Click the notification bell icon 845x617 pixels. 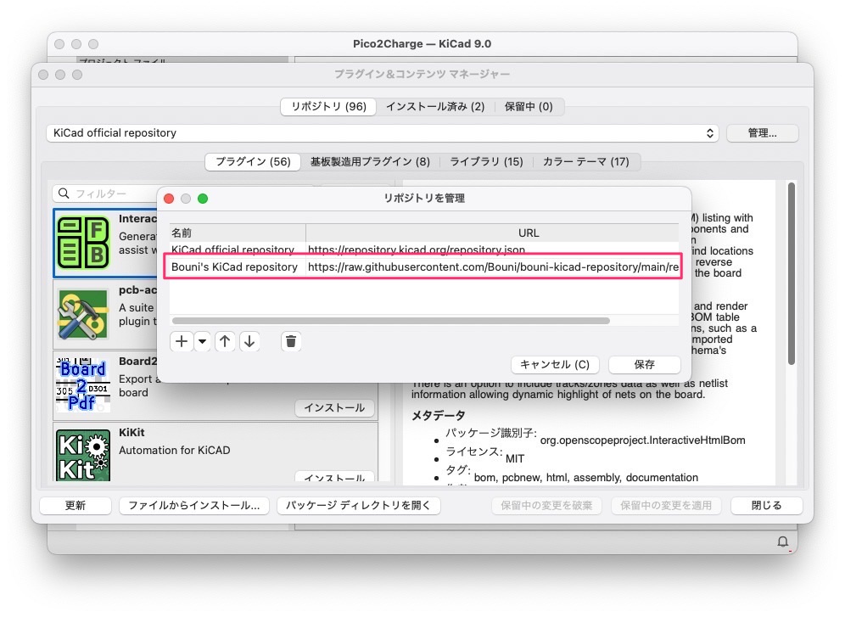pyautogui.click(x=782, y=541)
